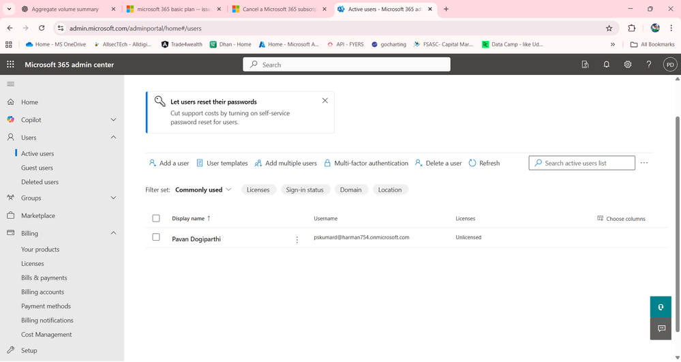Image resolution: width=681 pixels, height=362 pixels.
Task: Open the help question mark icon
Action: pyautogui.click(x=649, y=64)
